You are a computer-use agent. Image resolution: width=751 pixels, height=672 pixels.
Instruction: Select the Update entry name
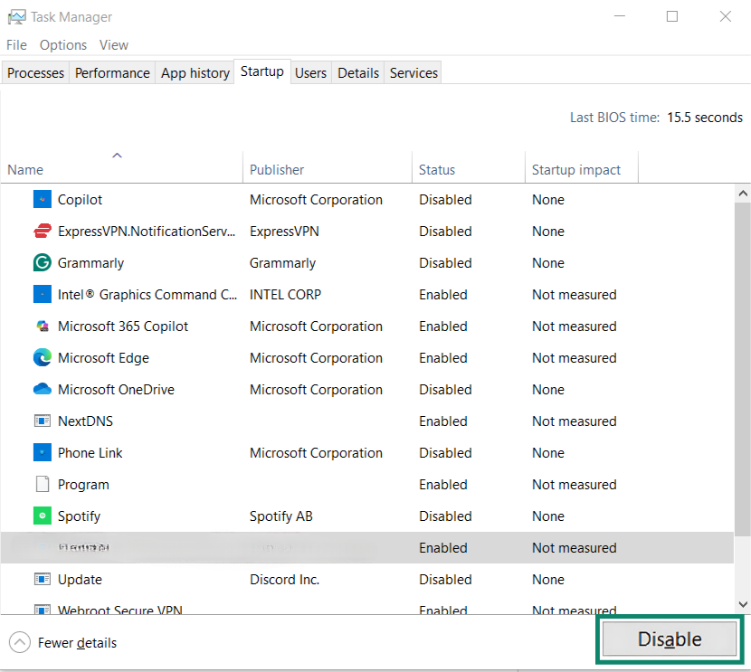coord(80,580)
